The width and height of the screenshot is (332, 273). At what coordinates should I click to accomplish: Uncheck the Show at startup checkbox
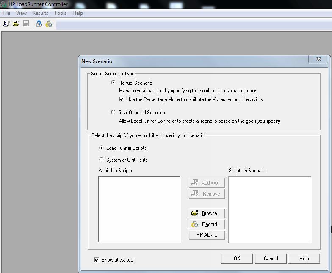[97, 260]
